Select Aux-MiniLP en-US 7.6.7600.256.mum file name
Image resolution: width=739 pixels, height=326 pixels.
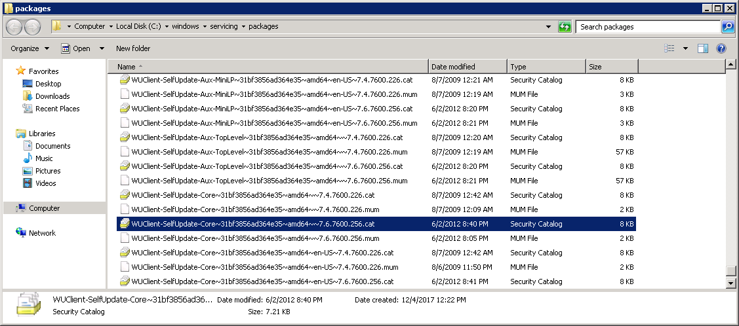coord(274,123)
